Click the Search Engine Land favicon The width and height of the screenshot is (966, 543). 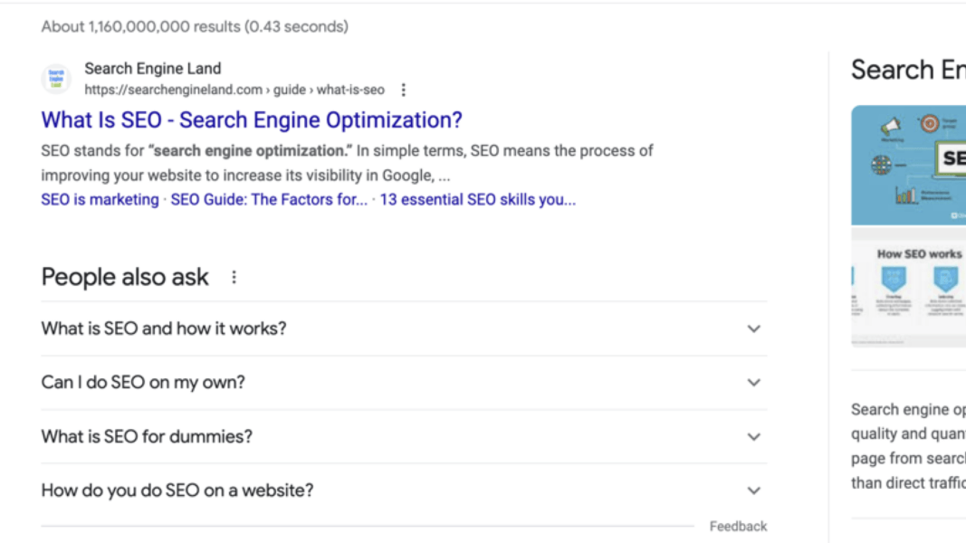pyautogui.click(x=56, y=79)
